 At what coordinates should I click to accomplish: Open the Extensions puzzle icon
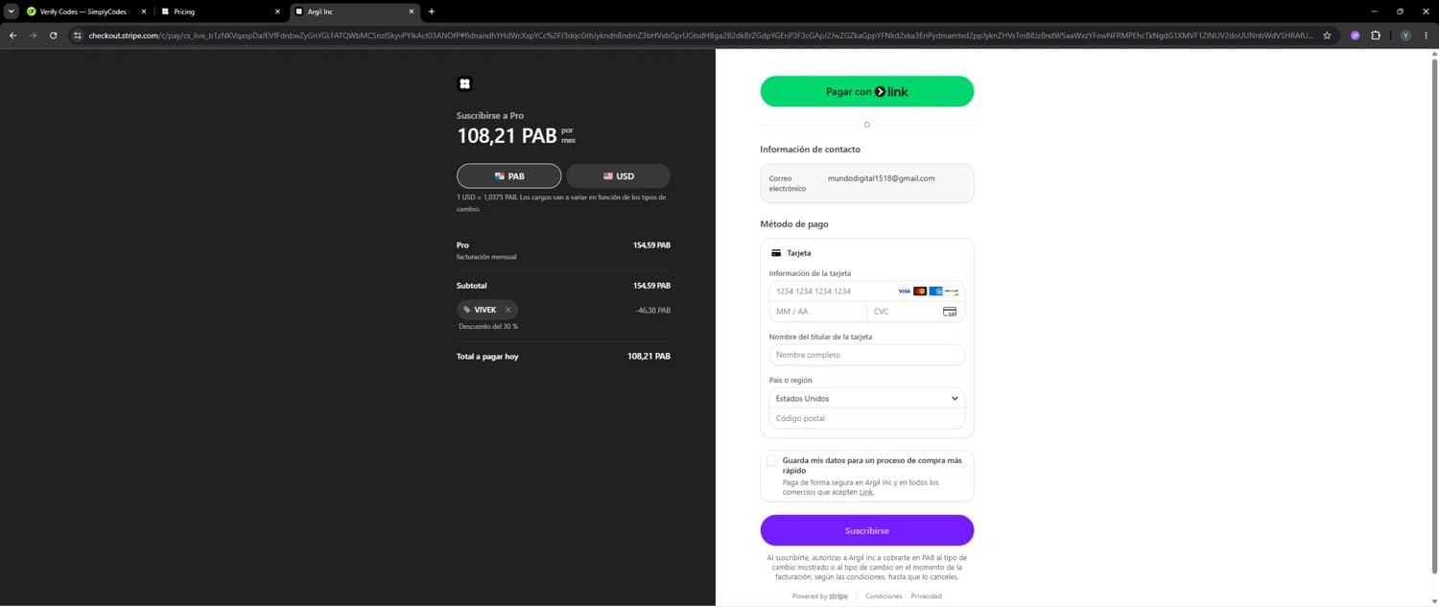click(1376, 35)
